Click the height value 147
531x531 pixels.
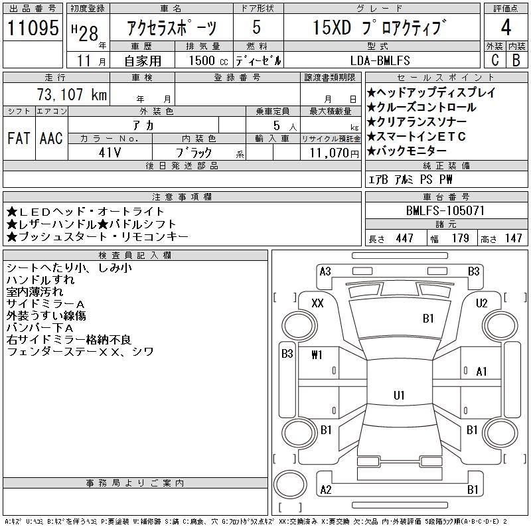[513, 238]
